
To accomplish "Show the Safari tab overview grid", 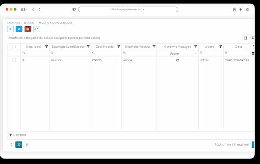I will tap(247, 10).
